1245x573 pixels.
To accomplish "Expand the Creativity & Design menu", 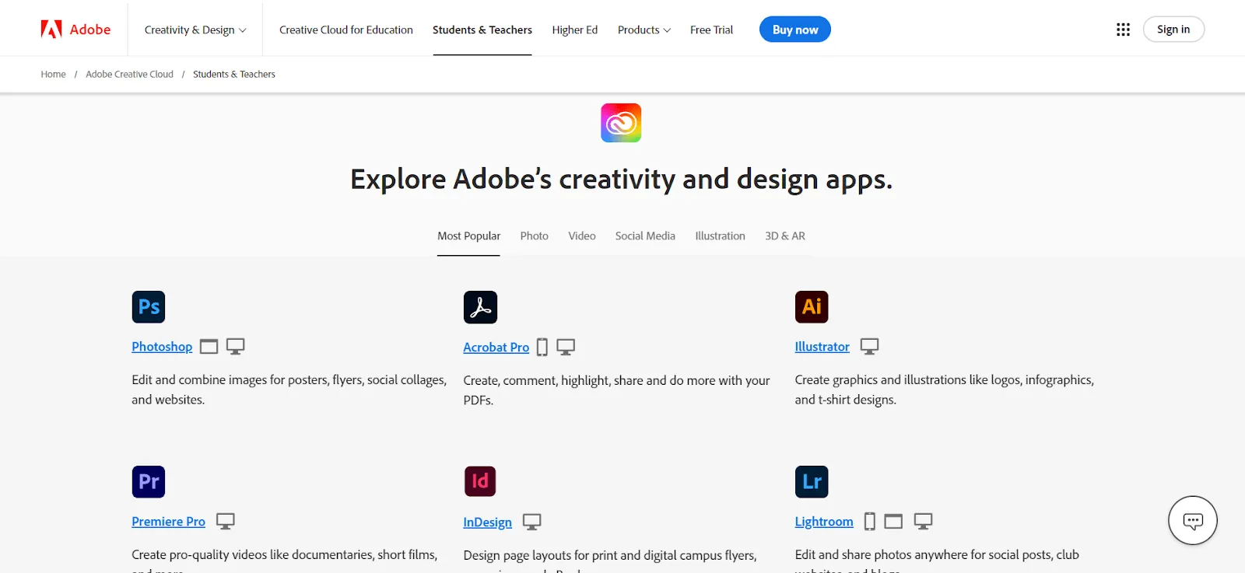I will [x=195, y=30].
